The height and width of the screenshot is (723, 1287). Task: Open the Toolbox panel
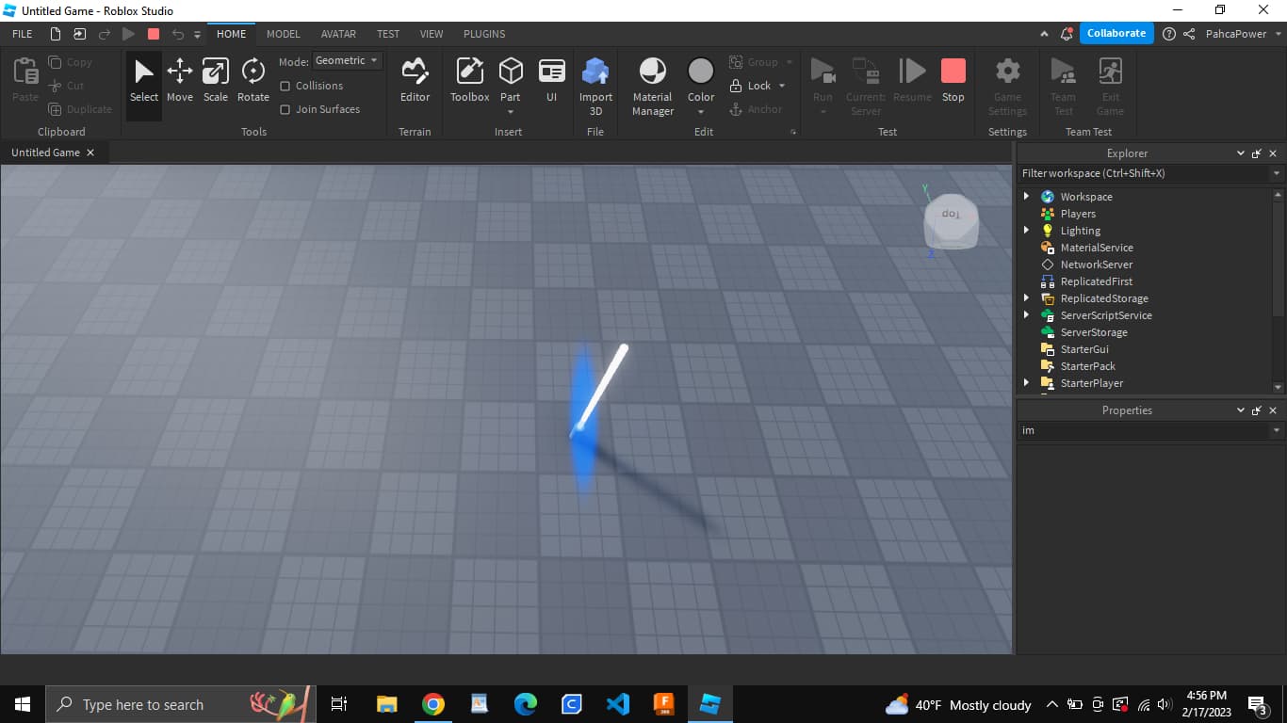point(469,82)
